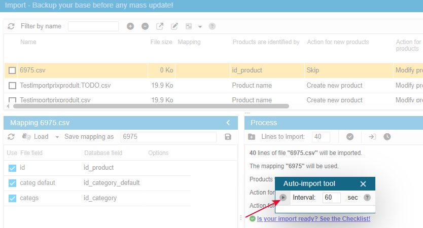
Task: Sort the file list by File size
Action: (x=161, y=42)
